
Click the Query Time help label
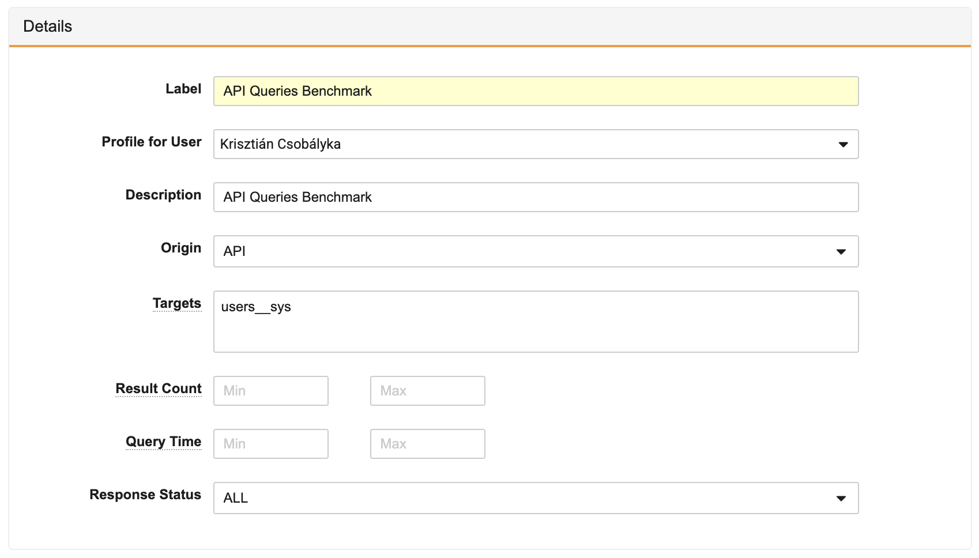click(x=163, y=442)
